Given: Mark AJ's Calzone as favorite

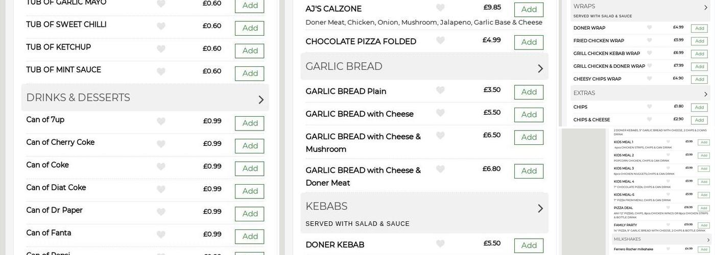Looking at the screenshot, I should coord(440,8).
